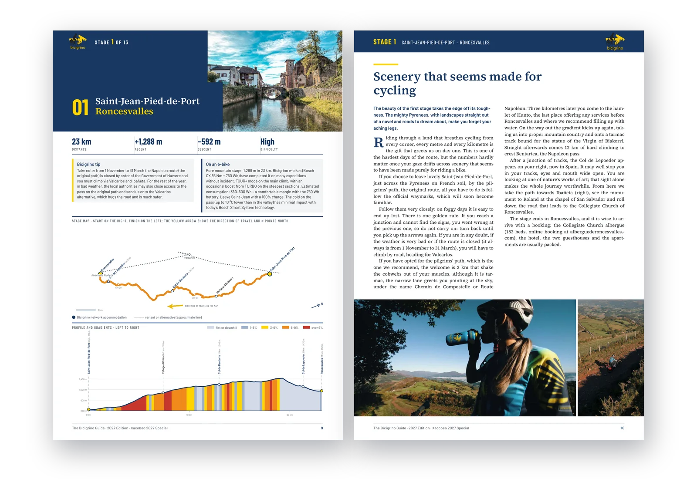Click the "Bicigrino tip" box heading
The image size is (697, 479).
(89, 165)
